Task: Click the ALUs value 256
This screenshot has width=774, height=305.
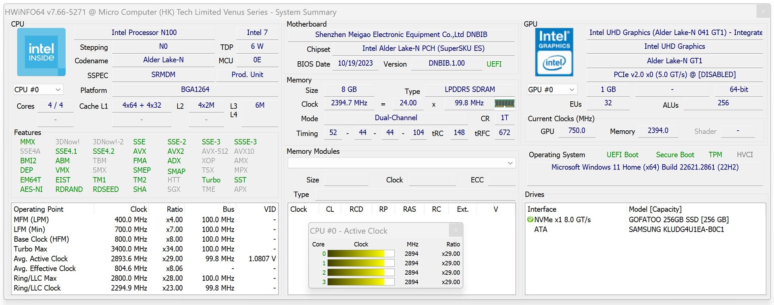Action: click(x=723, y=103)
